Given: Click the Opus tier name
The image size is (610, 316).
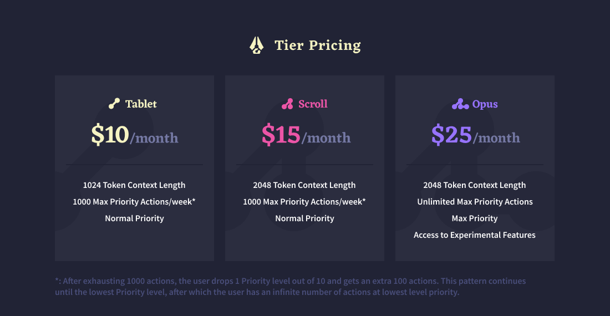Looking at the screenshot, I should 485,104.
